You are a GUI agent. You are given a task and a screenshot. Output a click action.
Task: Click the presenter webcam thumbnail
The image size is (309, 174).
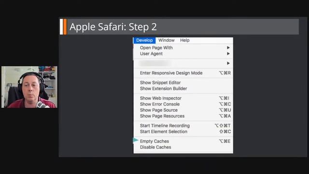[29, 87]
